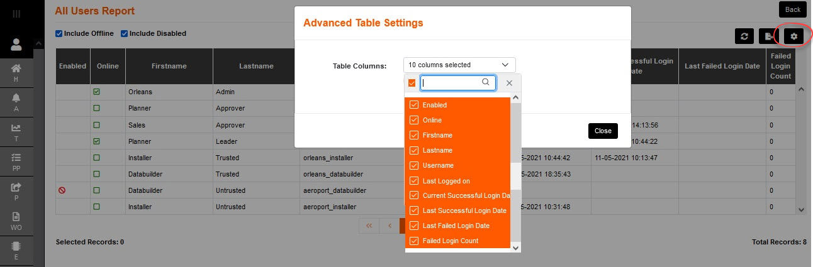
Task: Clear the column search with the X icon
Action: point(509,83)
